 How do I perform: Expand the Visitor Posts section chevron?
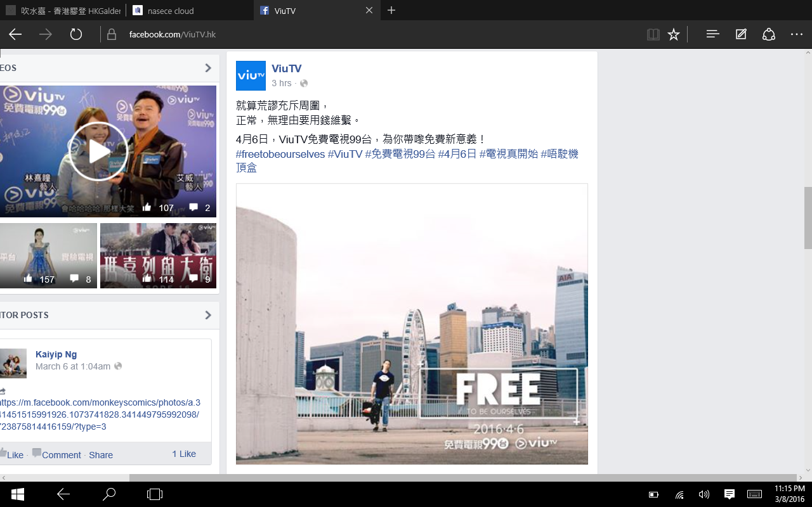pos(208,315)
